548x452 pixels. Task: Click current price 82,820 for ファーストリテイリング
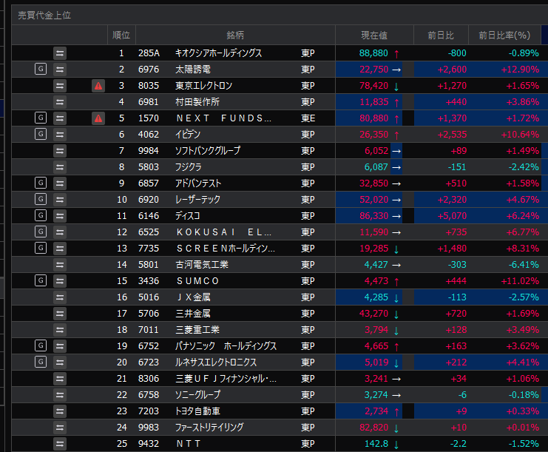[x=374, y=427]
